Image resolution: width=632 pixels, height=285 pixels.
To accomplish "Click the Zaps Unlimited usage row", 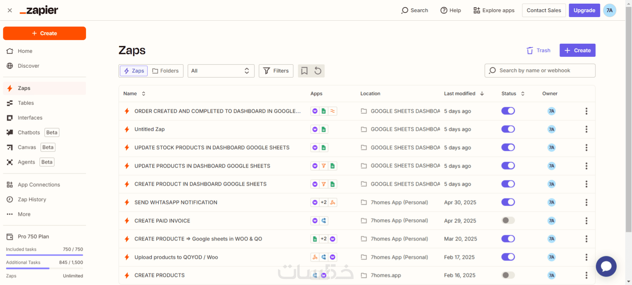I will pos(44,276).
